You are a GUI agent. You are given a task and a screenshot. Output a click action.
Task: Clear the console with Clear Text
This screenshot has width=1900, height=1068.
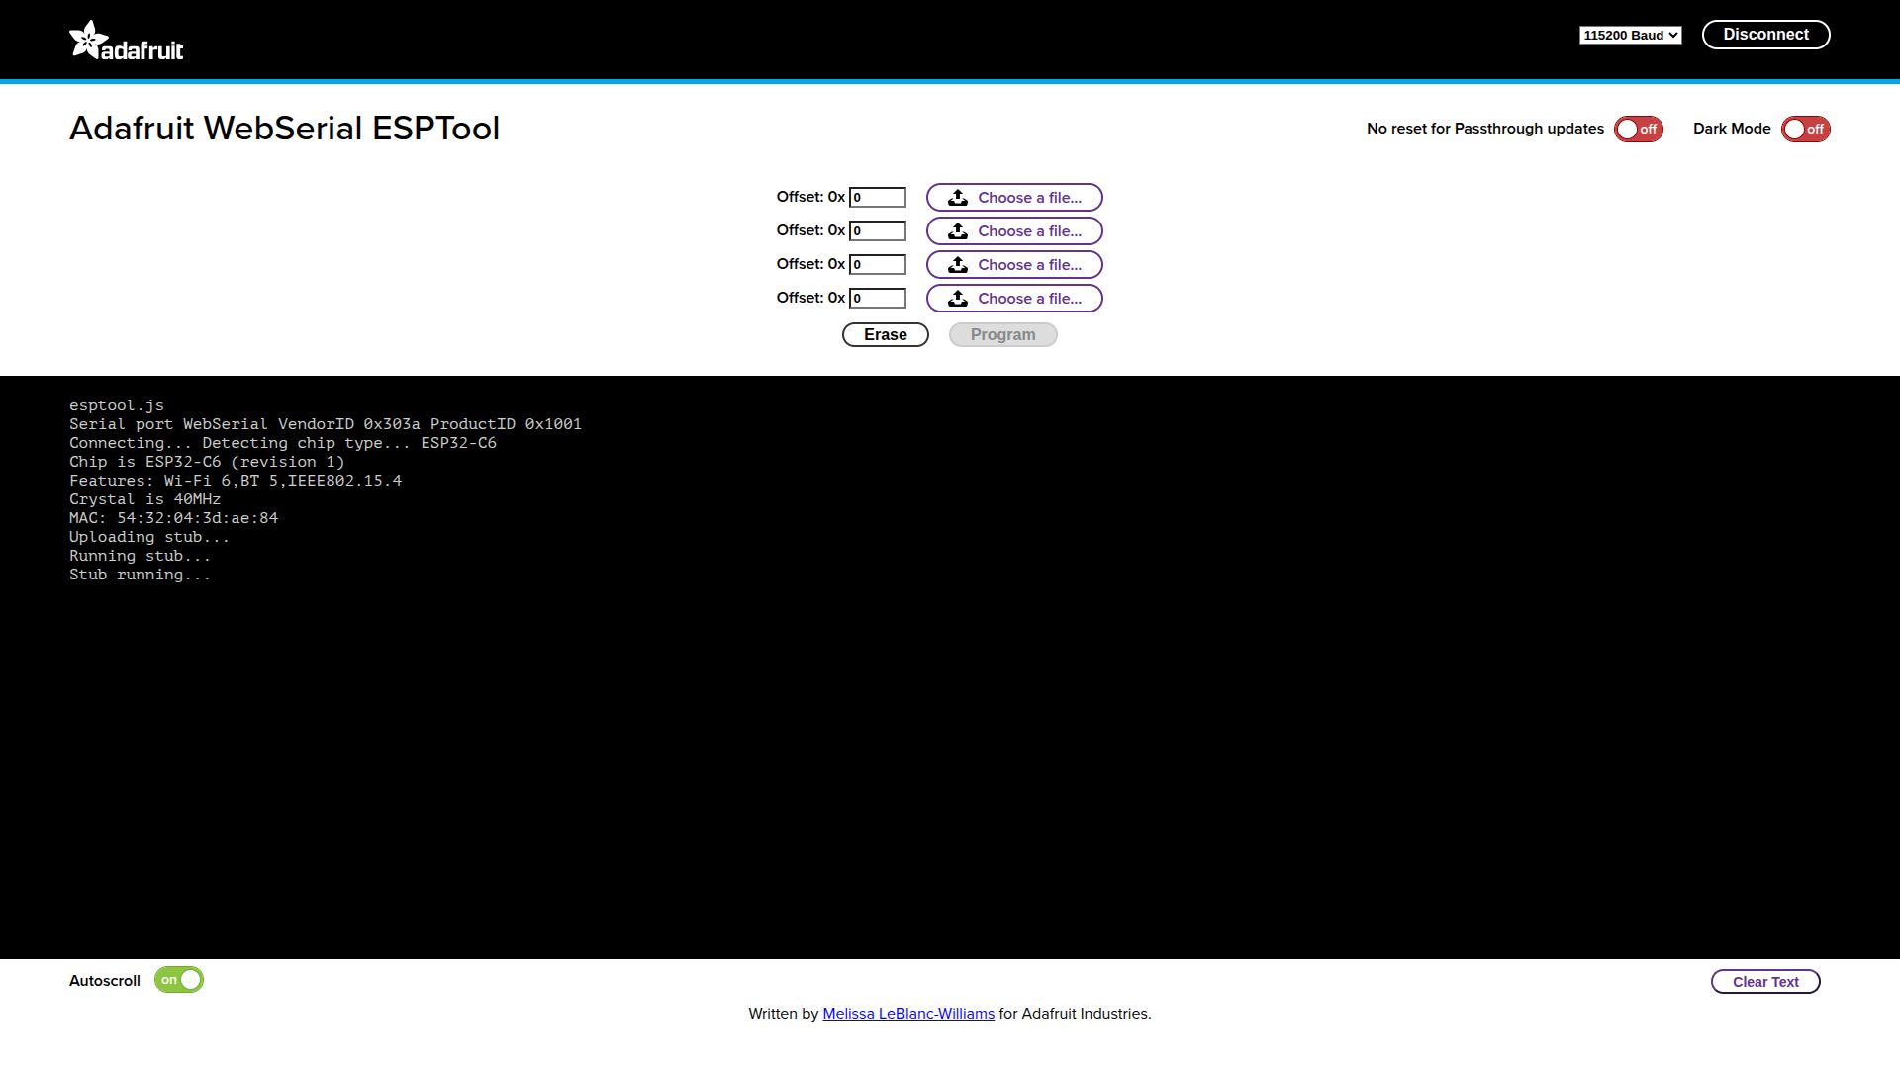coord(1765,982)
